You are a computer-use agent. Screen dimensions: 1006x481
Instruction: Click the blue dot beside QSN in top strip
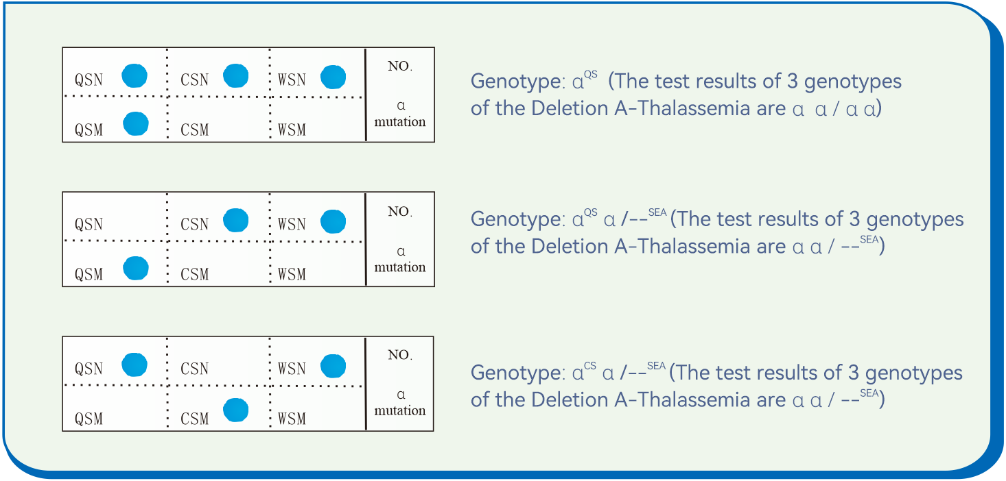[134, 75]
